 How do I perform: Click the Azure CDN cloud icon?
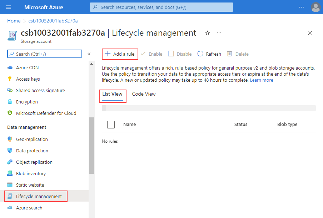10,67
